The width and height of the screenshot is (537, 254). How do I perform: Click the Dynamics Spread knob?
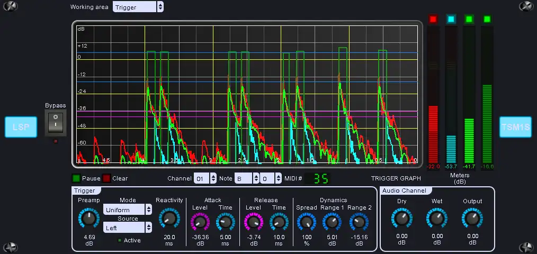pos(306,222)
